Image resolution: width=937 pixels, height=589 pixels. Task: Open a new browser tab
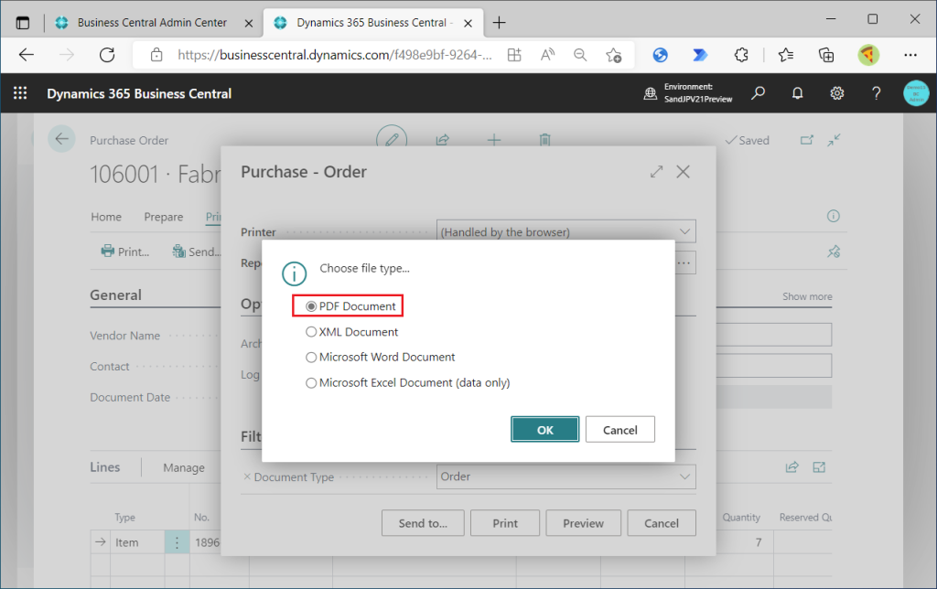[499, 23]
